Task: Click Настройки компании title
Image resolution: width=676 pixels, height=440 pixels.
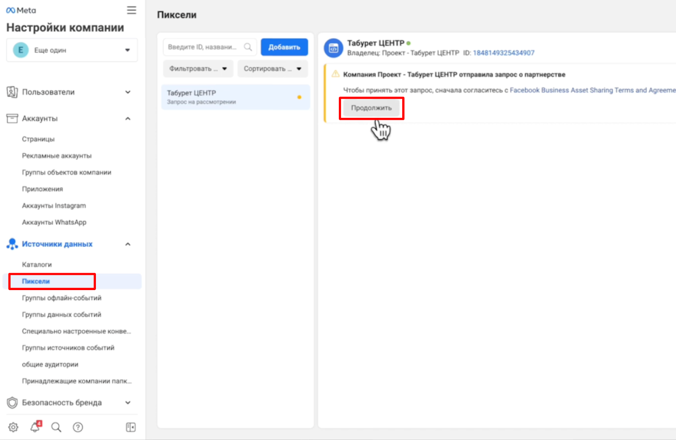Action: 65,28
